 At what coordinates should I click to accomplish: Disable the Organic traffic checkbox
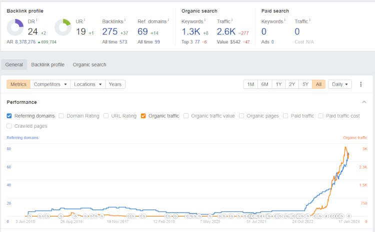point(143,116)
